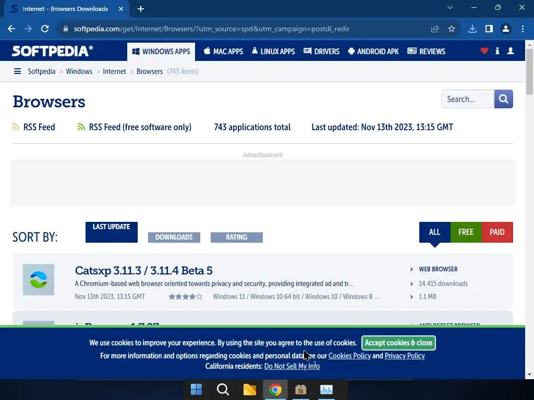Open File Explorer from taskbar
The height and width of the screenshot is (400, 534).
(x=249, y=390)
